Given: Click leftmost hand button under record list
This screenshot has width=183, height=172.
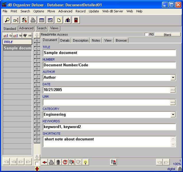Looking at the screenshot, I should pos(6,162).
